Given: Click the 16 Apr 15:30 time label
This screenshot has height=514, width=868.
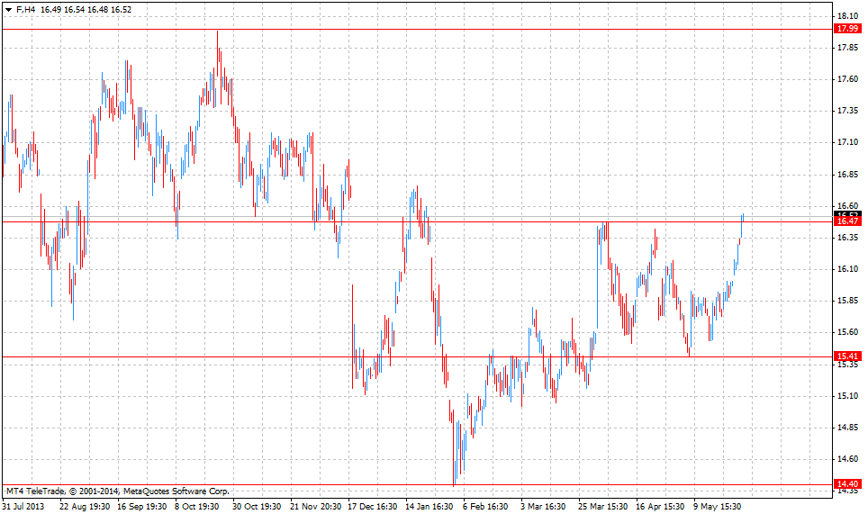Looking at the screenshot, I should [x=660, y=506].
